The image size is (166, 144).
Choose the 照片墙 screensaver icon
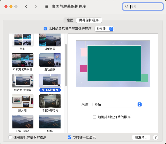[x=22, y=101]
